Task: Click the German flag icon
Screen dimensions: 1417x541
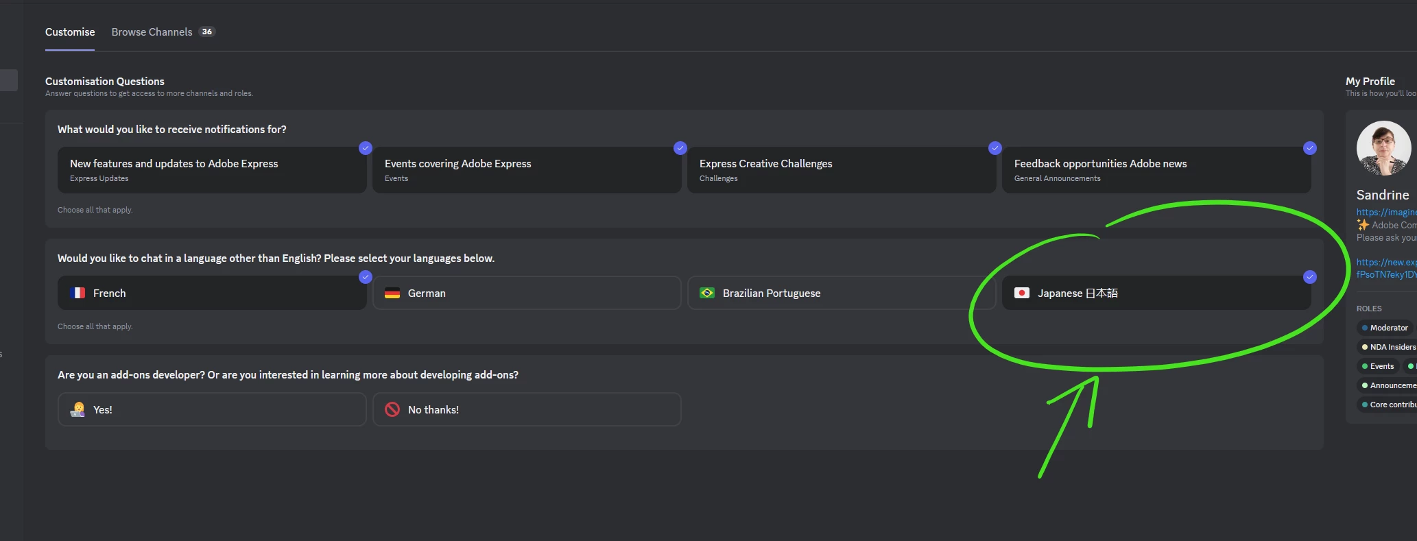Action: tap(392, 293)
